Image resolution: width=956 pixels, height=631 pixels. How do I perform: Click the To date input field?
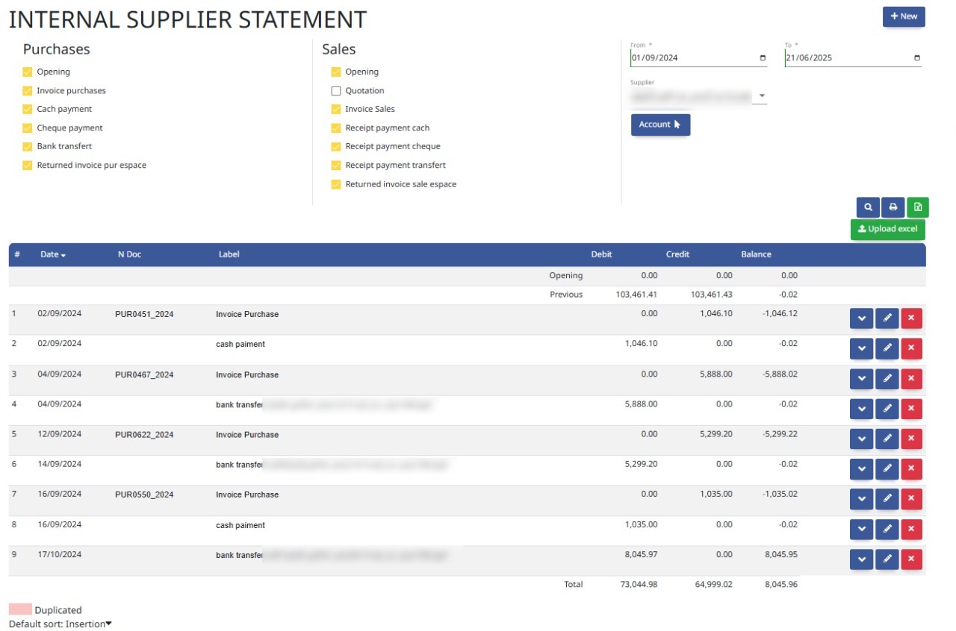pyautogui.click(x=853, y=58)
